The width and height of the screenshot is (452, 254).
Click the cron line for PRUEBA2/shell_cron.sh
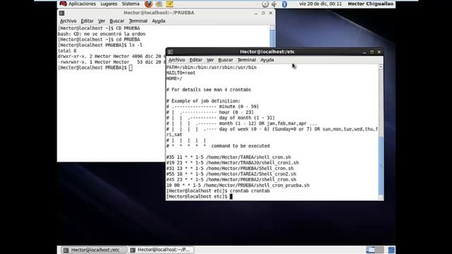point(231,180)
